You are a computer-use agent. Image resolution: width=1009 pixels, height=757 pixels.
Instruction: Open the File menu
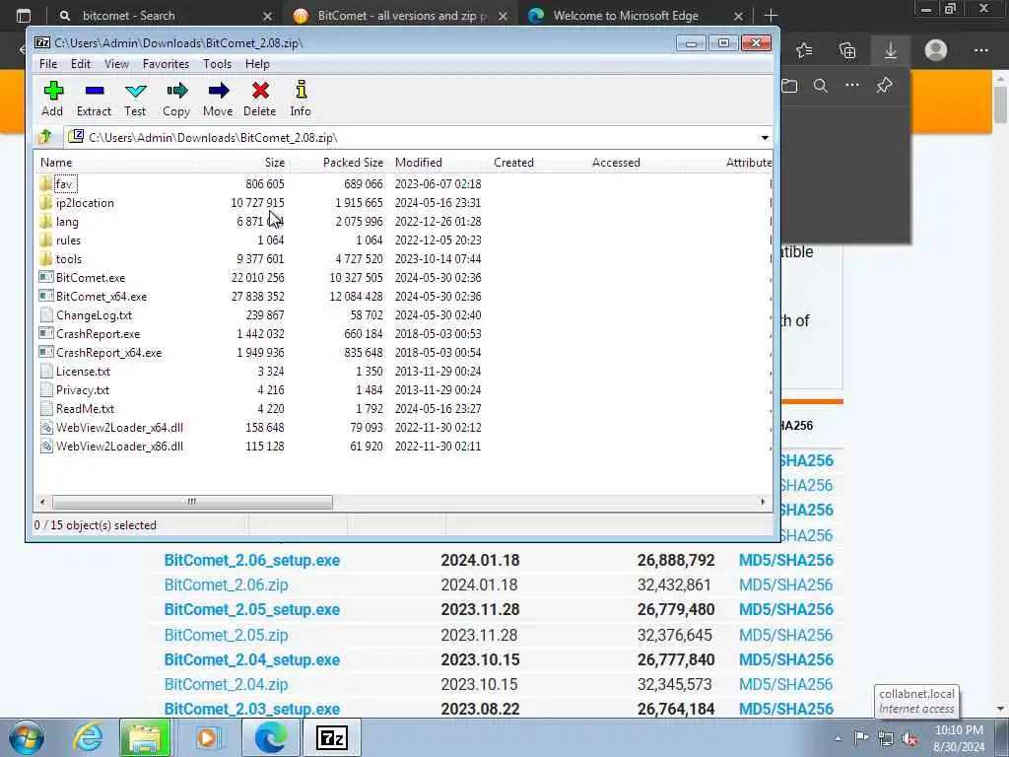48,64
